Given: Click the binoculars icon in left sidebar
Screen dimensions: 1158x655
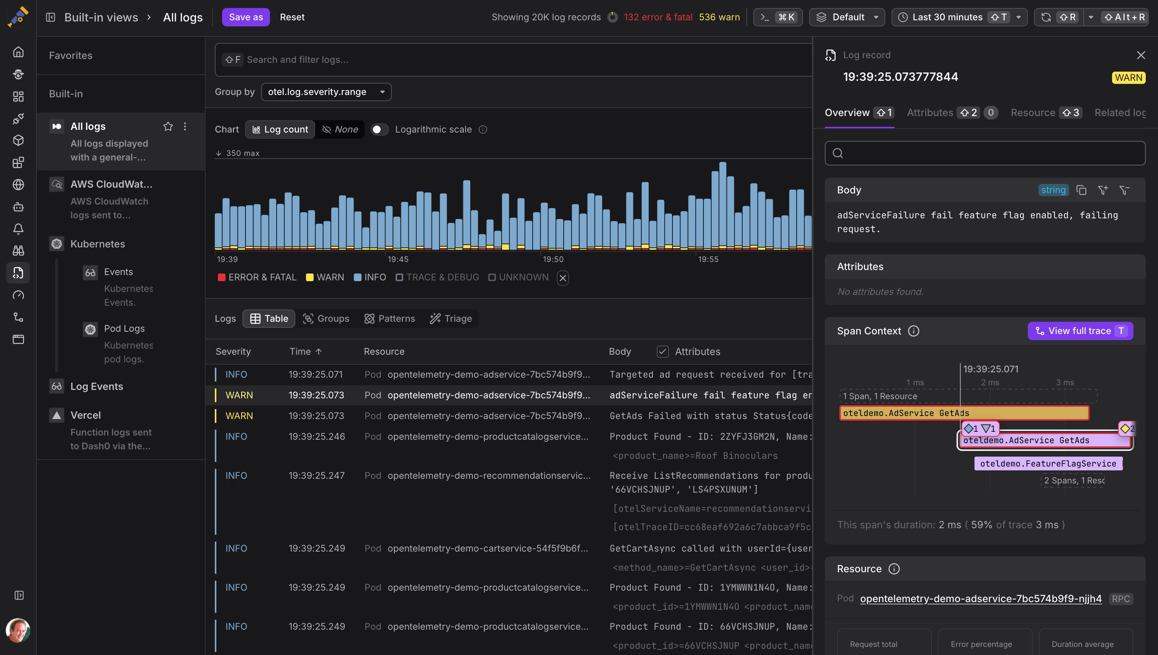Looking at the screenshot, I should click(x=18, y=251).
